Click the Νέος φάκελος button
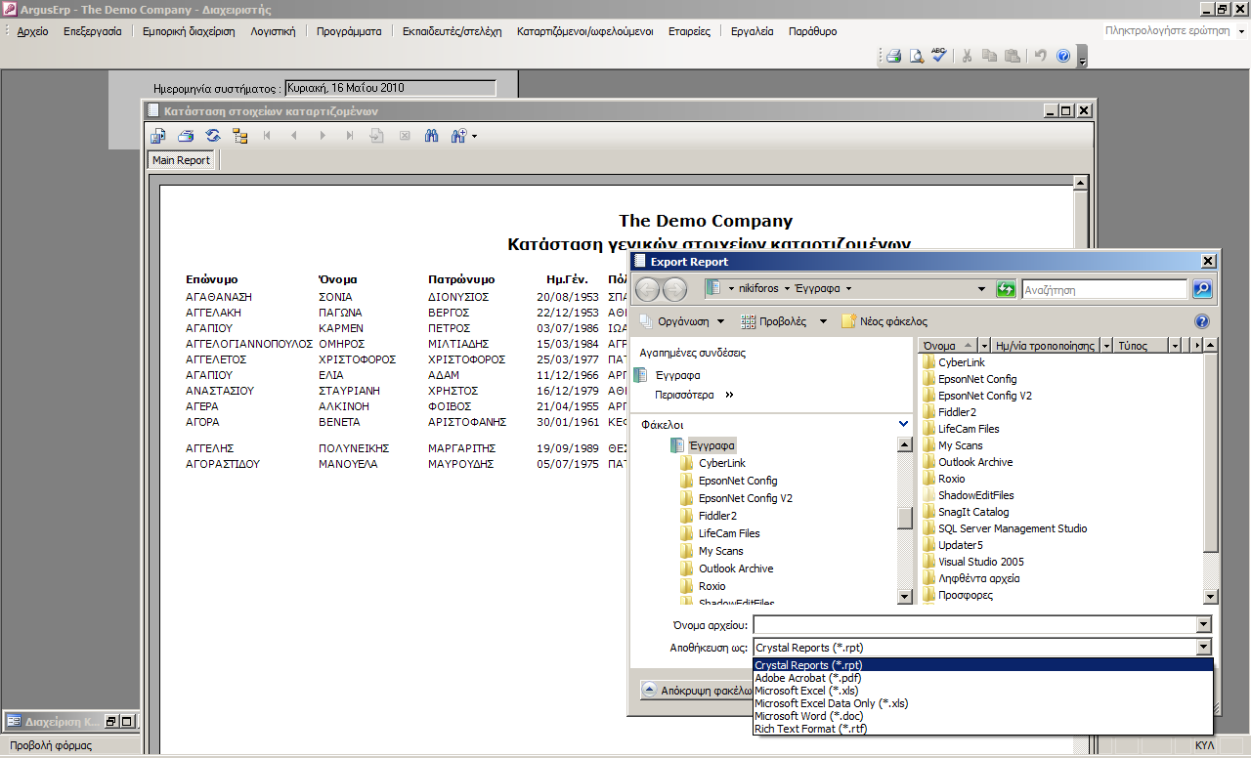1251x758 pixels. [x=884, y=321]
